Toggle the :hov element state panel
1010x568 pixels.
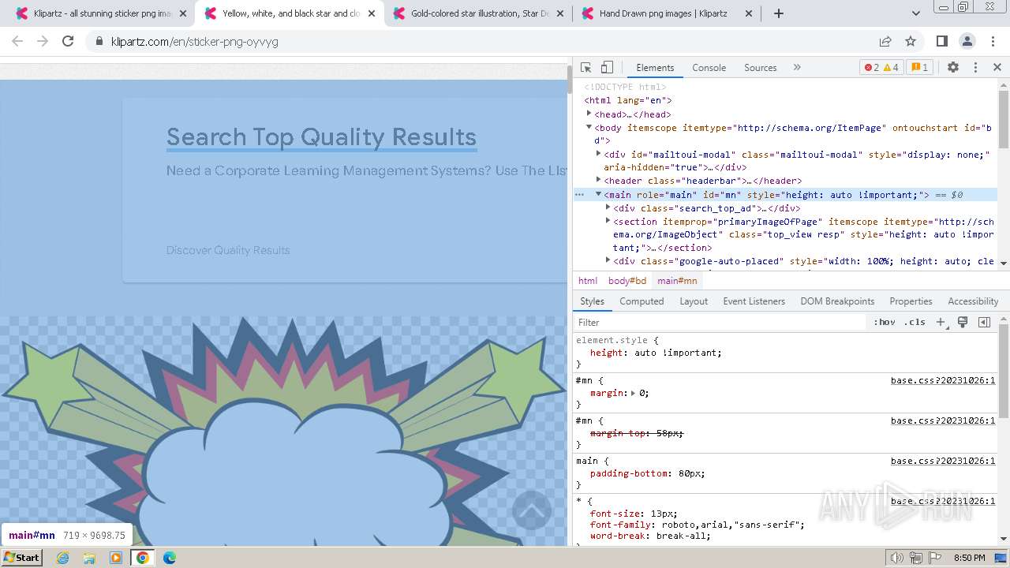coord(884,322)
